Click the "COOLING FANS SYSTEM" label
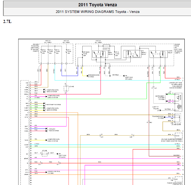The width and height of the screenshot is (191, 185). tap(54, 130)
